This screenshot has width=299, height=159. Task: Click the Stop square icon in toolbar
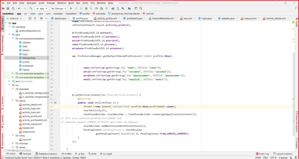(x=106, y=9)
